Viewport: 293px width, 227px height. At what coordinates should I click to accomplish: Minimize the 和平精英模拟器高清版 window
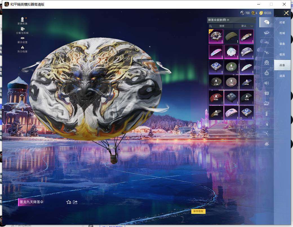(259, 4)
